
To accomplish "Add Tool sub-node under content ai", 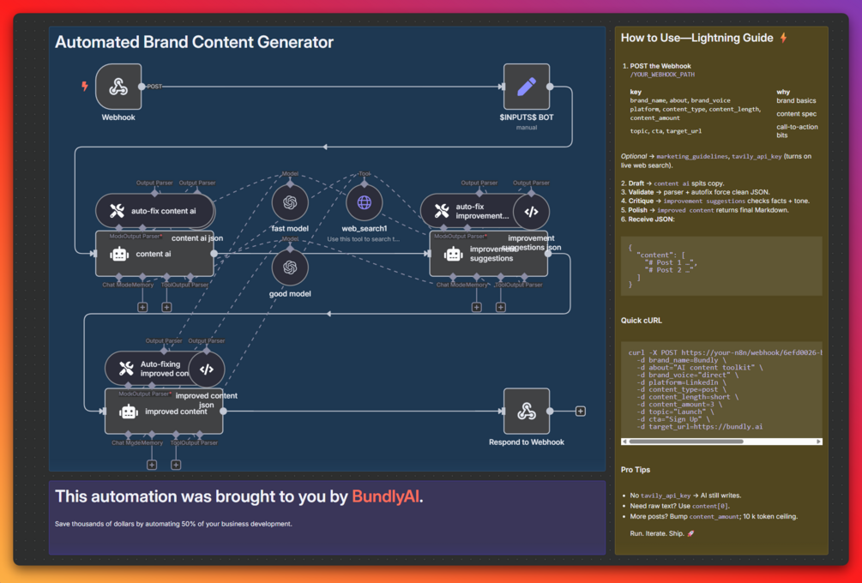I will click(166, 307).
